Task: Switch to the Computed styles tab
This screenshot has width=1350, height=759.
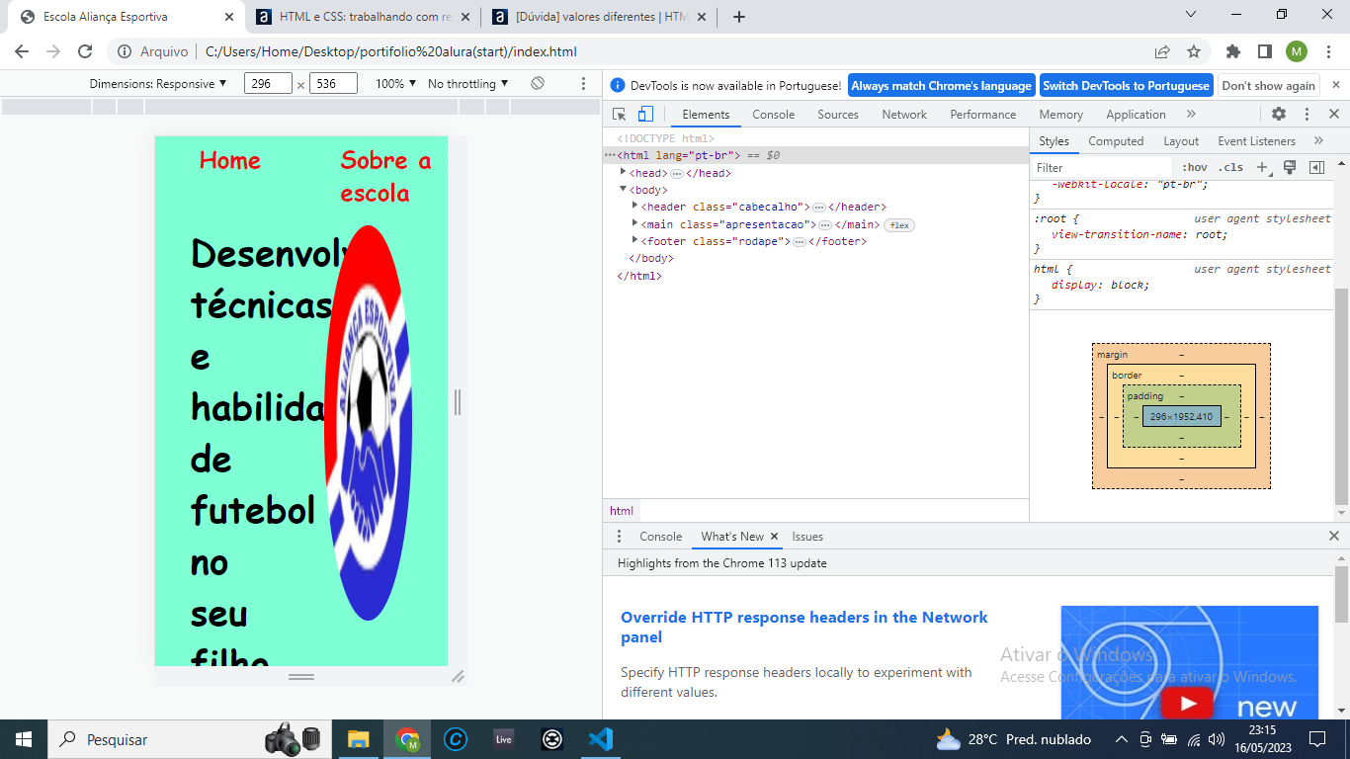Action: click(1116, 141)
